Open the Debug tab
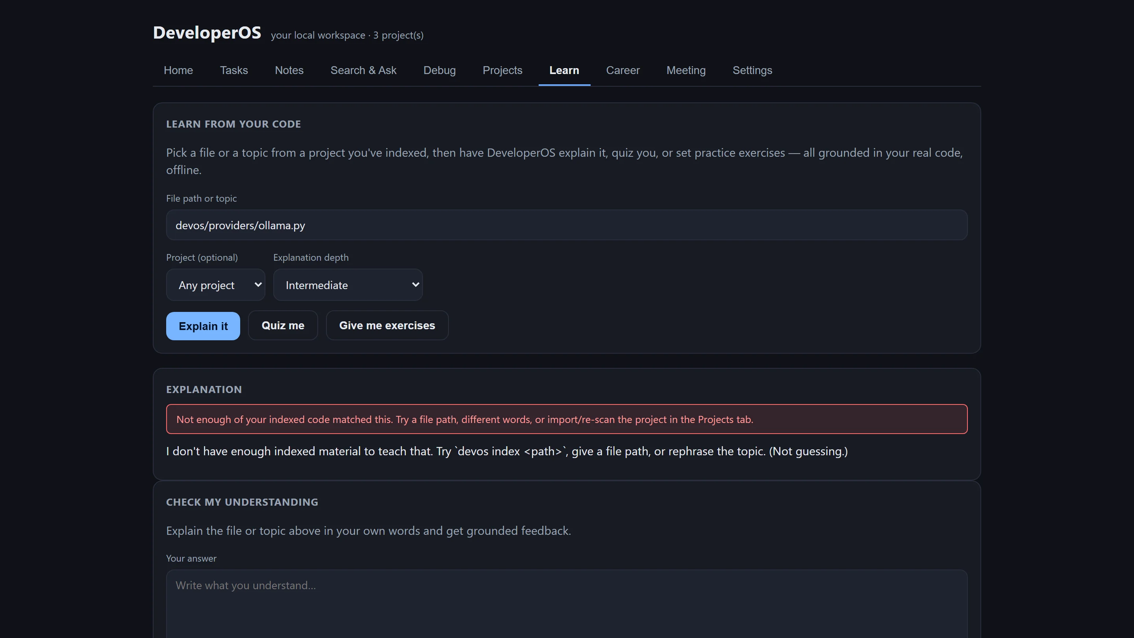Viewport: 1134px width, 638px height. [x=439, y=70]
